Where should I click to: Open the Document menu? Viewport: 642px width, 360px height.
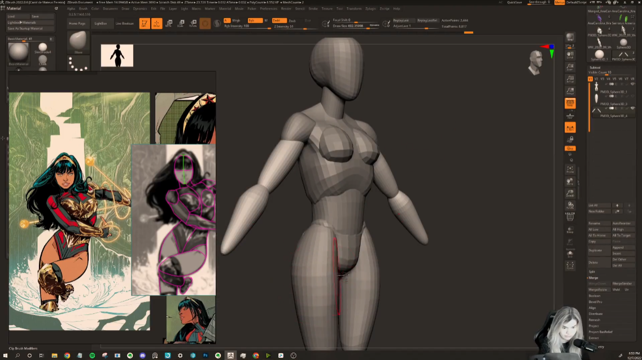coord(110,8)
